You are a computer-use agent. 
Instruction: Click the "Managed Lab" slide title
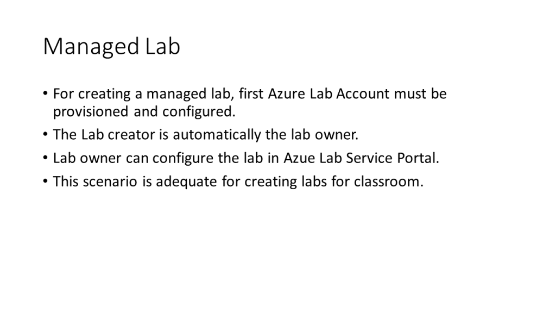[111, 47]
